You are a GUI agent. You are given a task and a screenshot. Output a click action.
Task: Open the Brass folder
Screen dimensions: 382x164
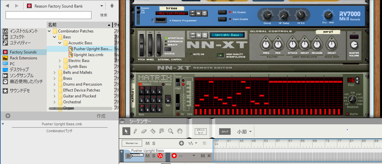(x=68, y=78)
